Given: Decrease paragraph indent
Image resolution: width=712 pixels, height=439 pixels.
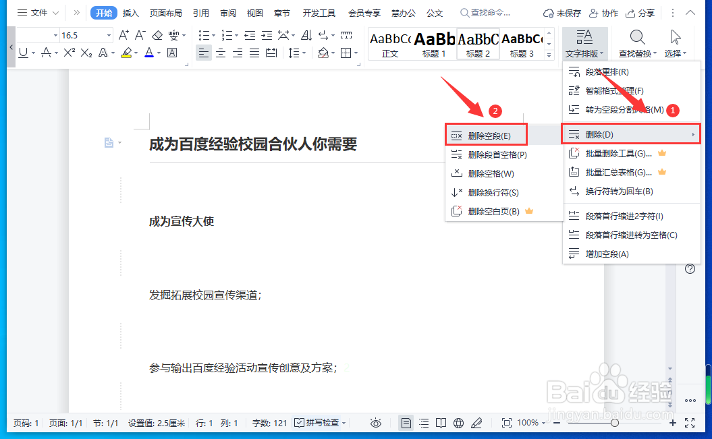Looking at the screenshot, I should [x=249, y=35].
